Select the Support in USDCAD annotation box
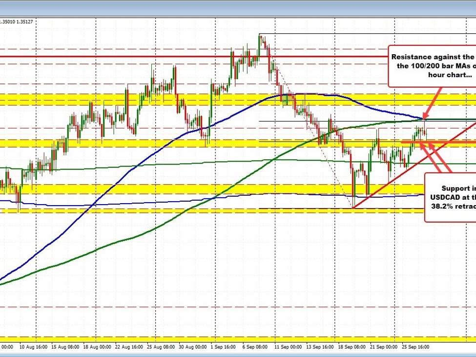Screen dimensions: 476x357 tap(450, 197)
